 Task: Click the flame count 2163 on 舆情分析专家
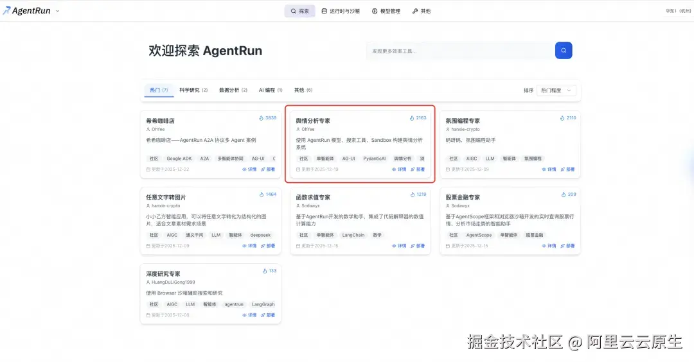pyautogui.click(x=418, y=118)
